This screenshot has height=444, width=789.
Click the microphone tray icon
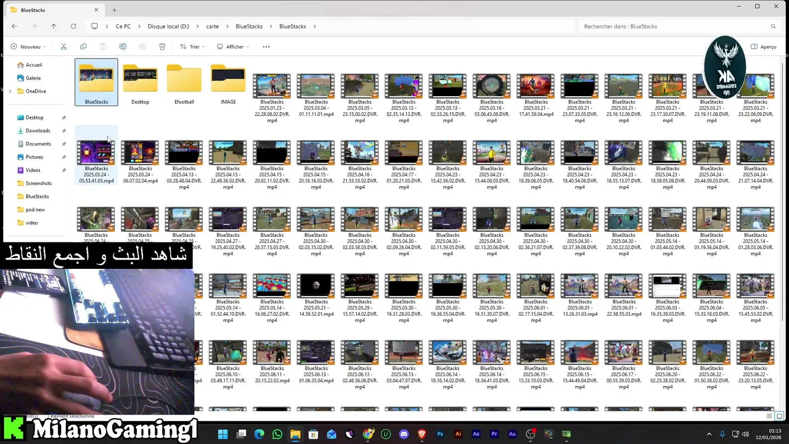[722, 434]
